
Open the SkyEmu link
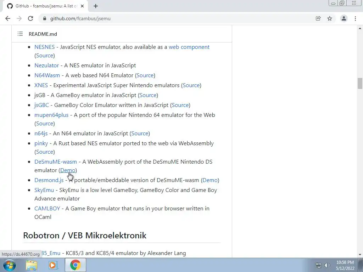click(x=44, y=190)
